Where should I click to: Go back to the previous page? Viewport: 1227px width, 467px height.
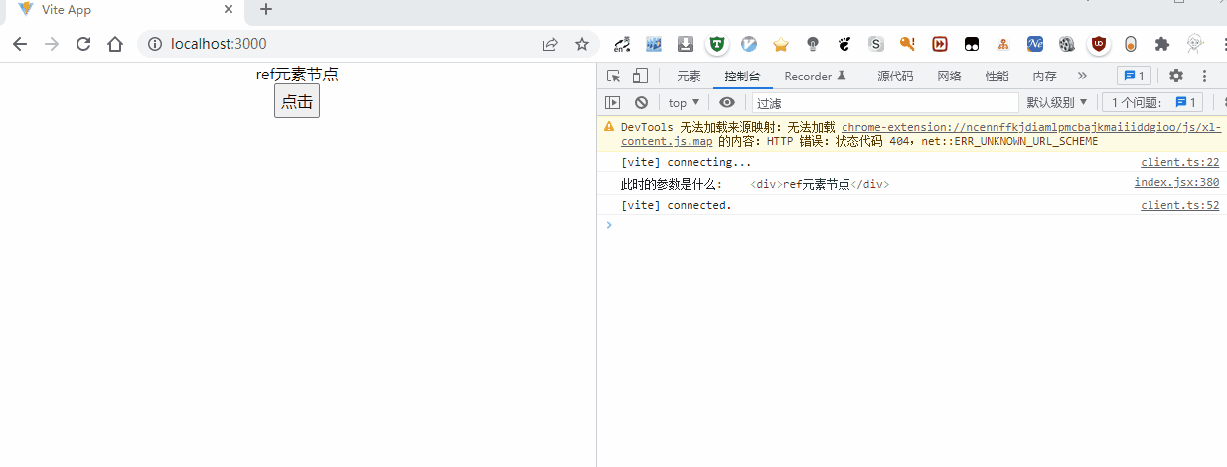pyautogui.click(x=20, y=44)
